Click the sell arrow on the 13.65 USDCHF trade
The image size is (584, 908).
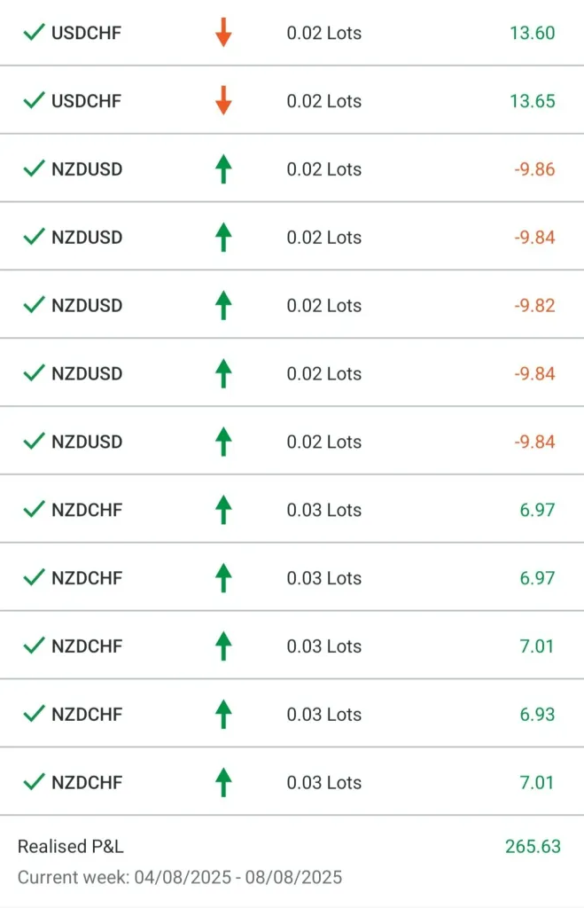pos(223,101)
